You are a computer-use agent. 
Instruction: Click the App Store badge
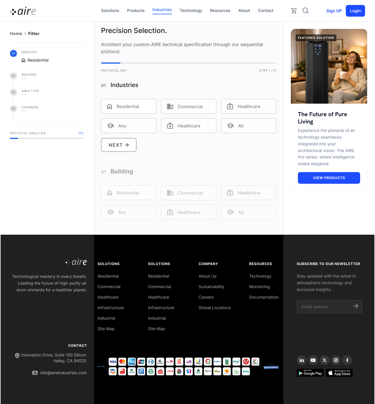pos(339,373)
